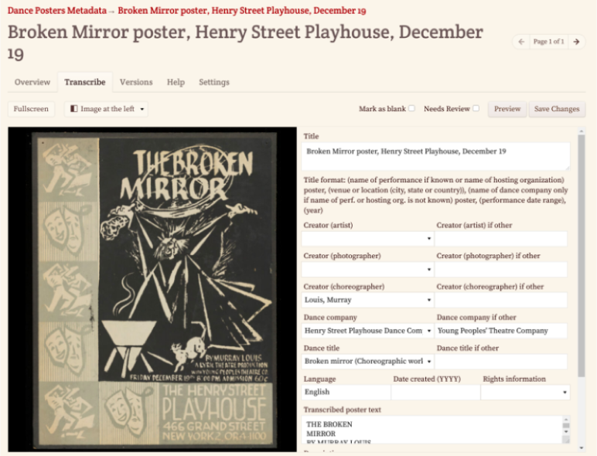The image size is (597, 456).
Task: Click the Date created (YYYY) field
Action: pos(435,392)
